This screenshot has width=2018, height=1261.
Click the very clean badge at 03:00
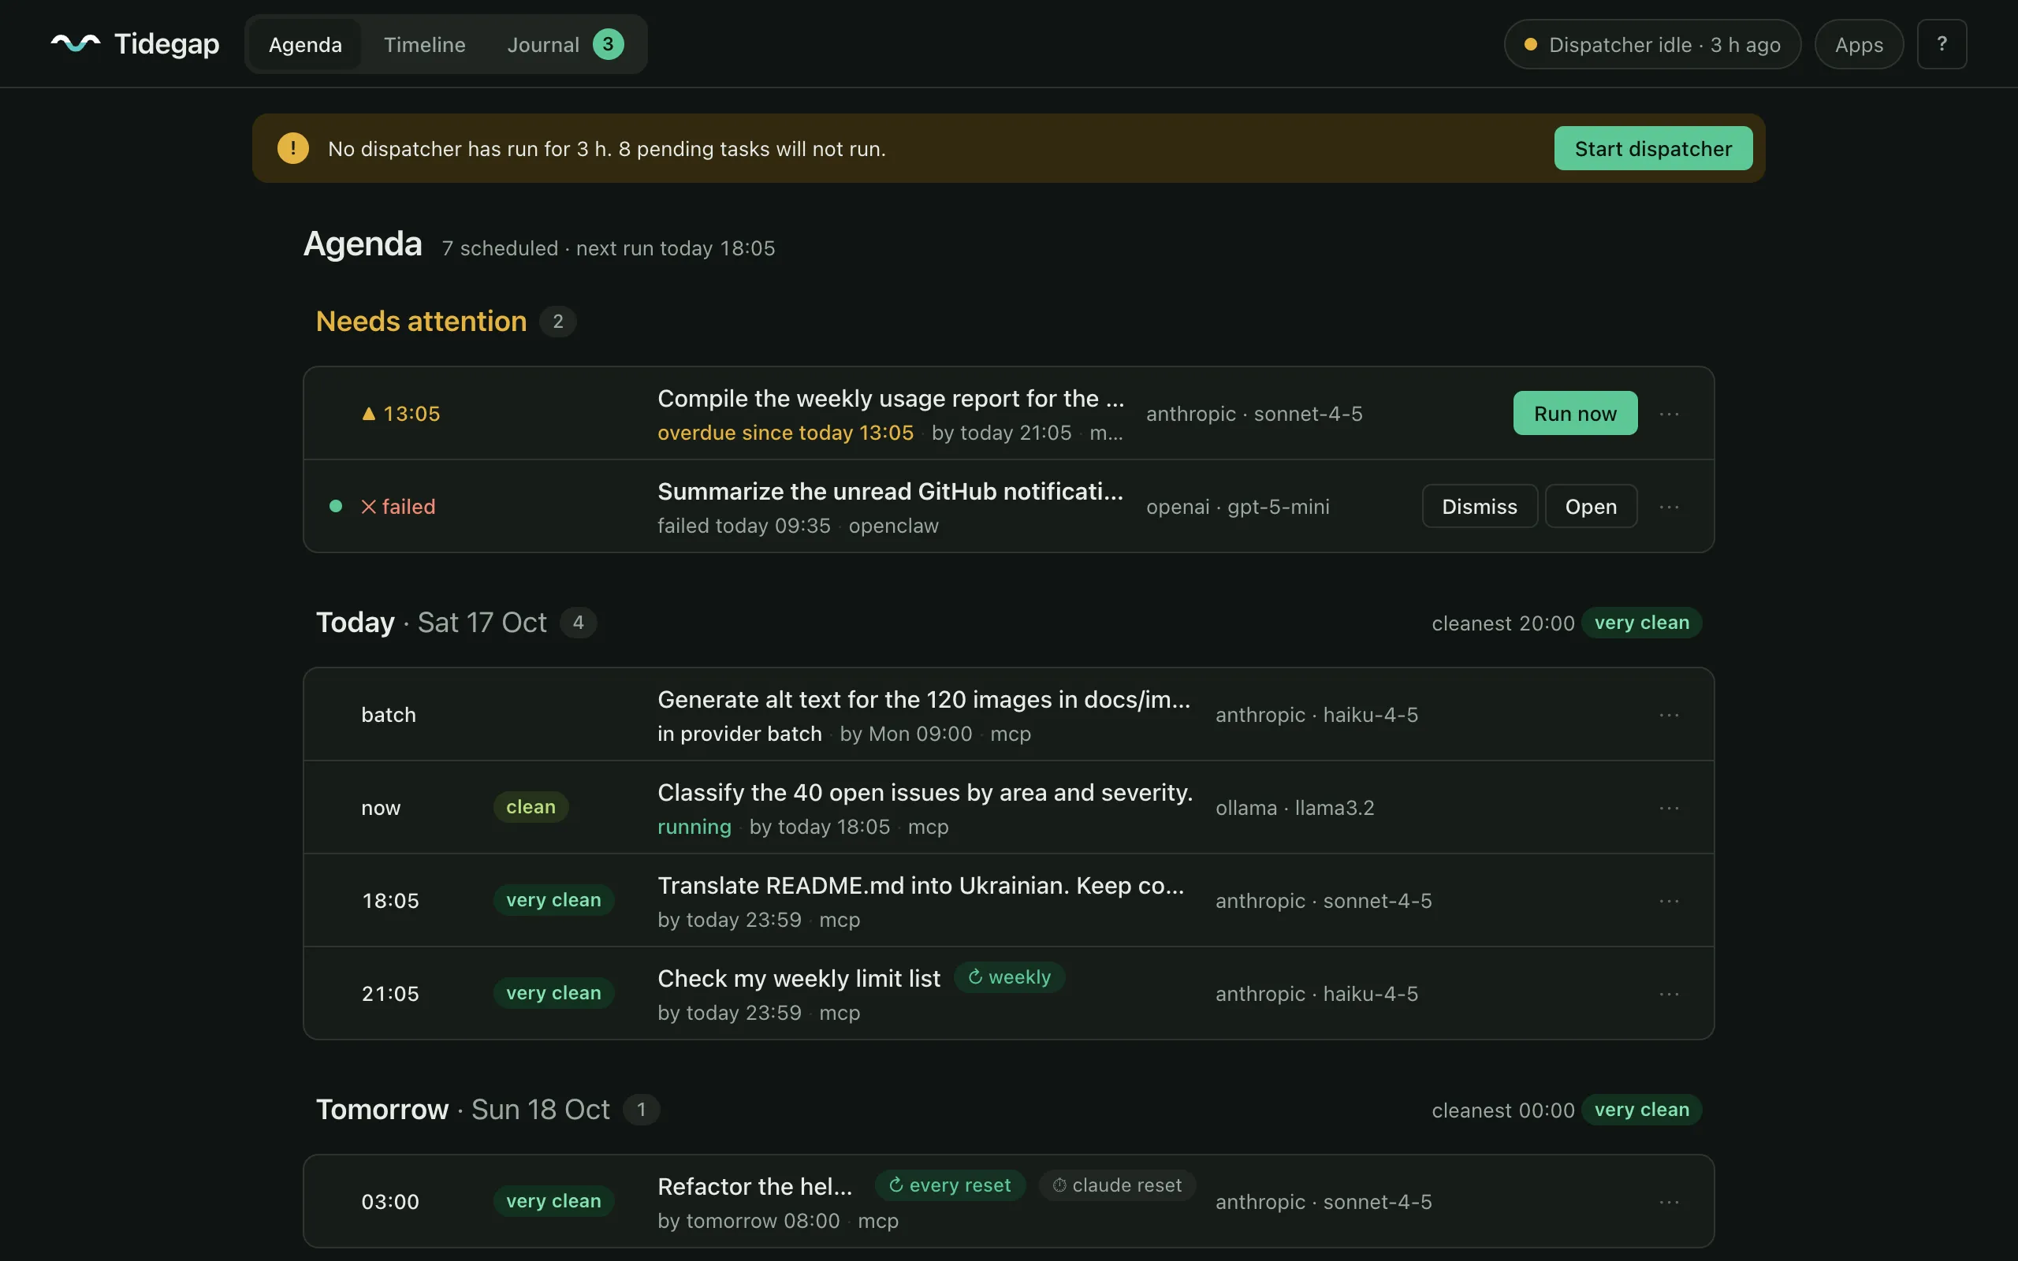tap(553, 1201)
